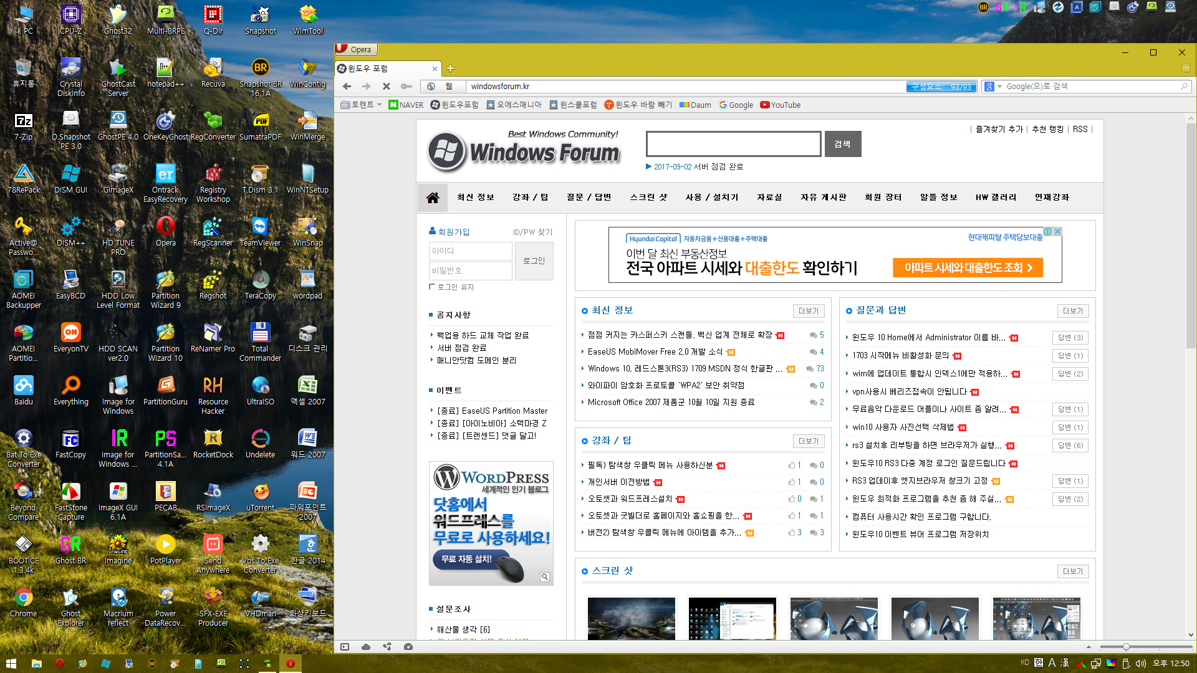Toggle the 로그인 유지 checkbox
The image size is (1197, 673).
tap(431, 287)
